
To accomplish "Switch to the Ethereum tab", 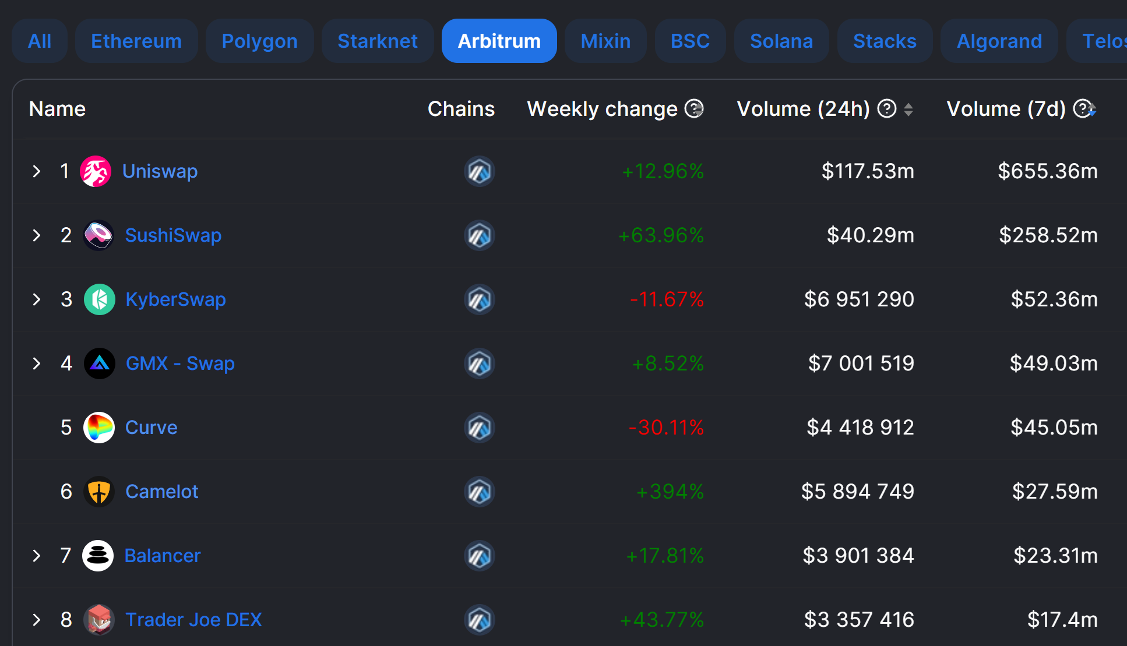I will click(136, 41).
